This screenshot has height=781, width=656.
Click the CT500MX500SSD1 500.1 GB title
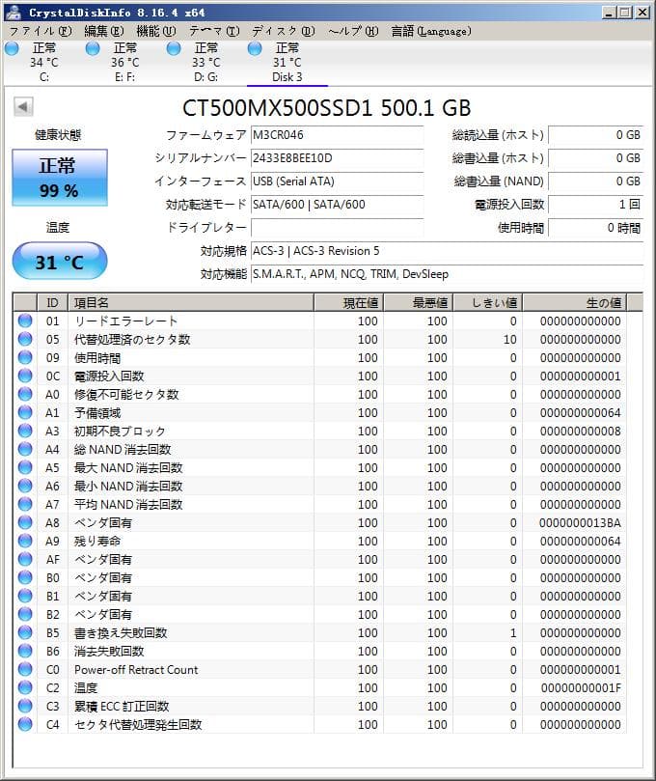tap(326, 107)
